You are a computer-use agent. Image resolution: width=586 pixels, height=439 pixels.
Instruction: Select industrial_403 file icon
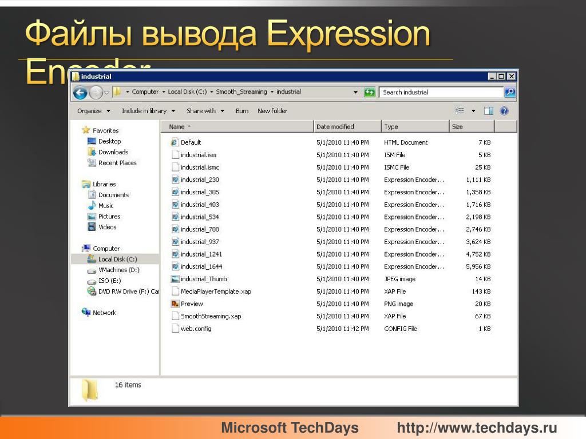pyautogui.click(x=175, y=204)
